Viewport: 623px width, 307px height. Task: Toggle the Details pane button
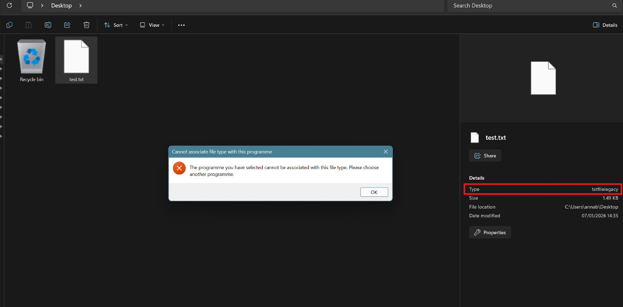pos(605,25)
